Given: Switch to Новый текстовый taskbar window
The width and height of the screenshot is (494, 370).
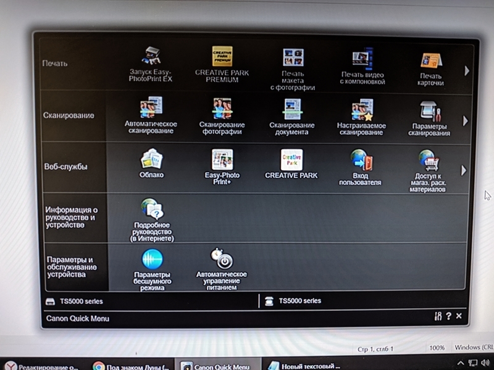Looking at the screenshot, I should coord(304,366).
